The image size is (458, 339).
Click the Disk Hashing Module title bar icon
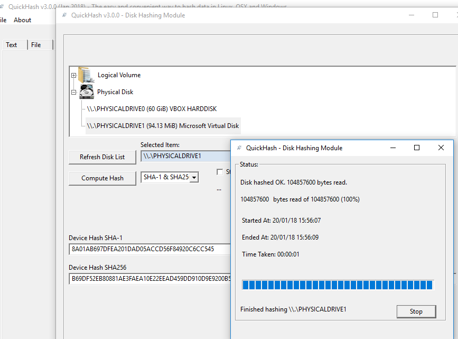click(x=64, y=15)
